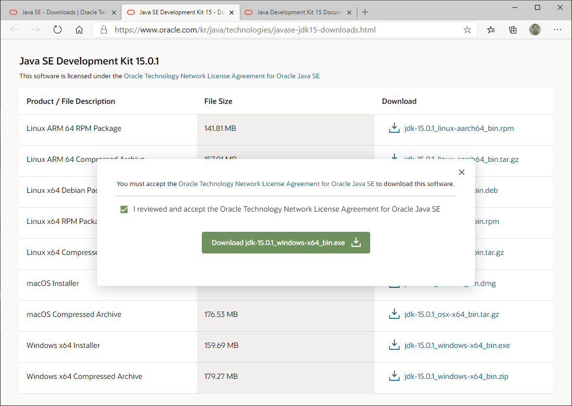
Task: Open license agreement link in the dialog
Action: 276,184
